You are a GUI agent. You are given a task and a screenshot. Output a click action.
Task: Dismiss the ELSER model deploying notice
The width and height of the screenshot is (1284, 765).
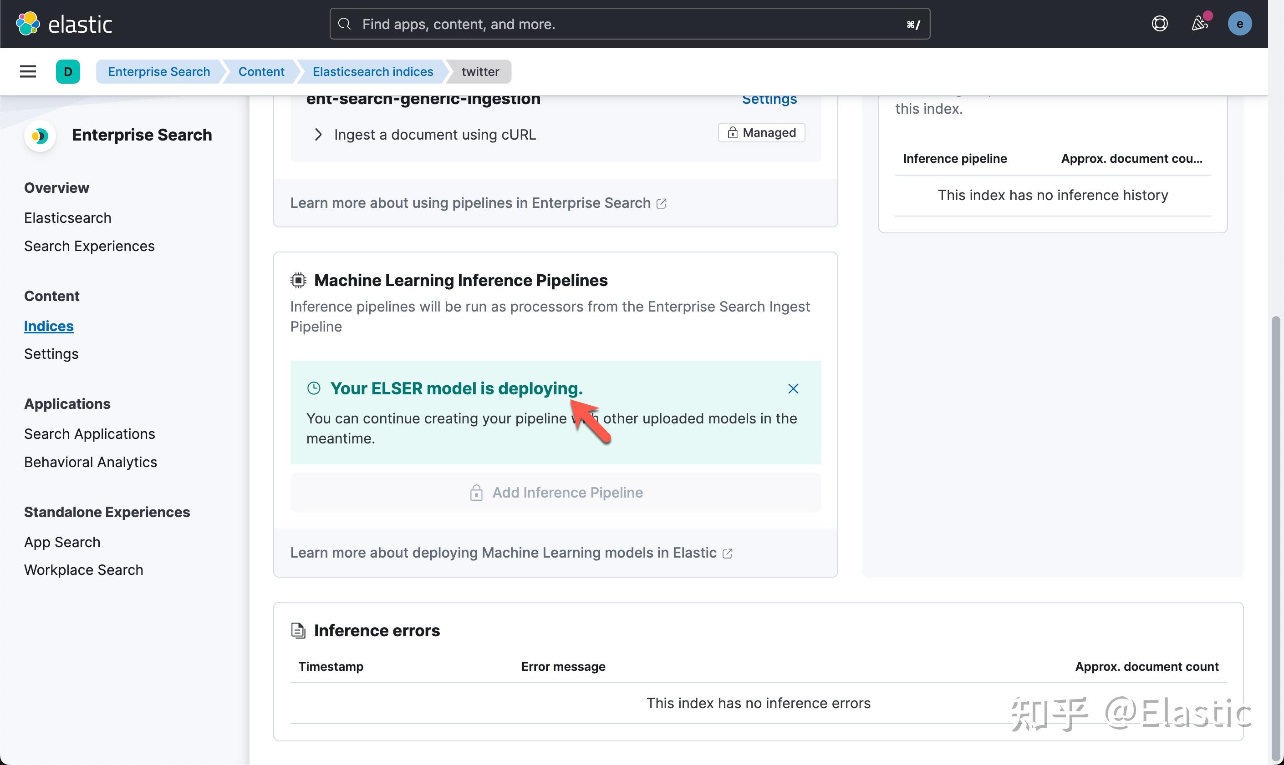793,388
